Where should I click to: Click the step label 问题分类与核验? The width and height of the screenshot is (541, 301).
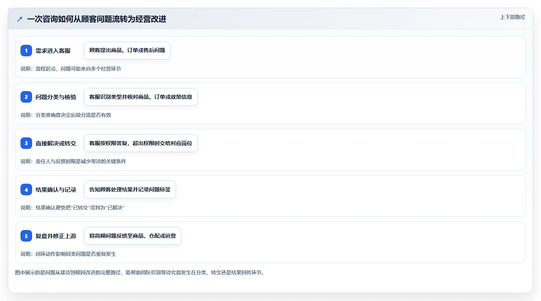(56, 97)
